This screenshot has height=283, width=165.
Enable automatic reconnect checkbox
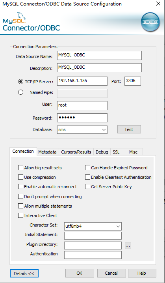pos(20,187)
